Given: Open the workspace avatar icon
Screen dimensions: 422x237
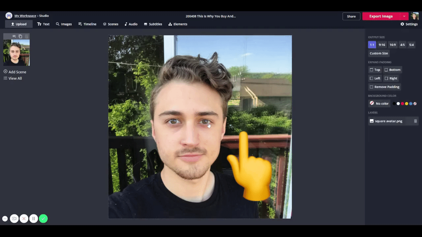Looking at the screenshot, I should [x=9, y=16].
